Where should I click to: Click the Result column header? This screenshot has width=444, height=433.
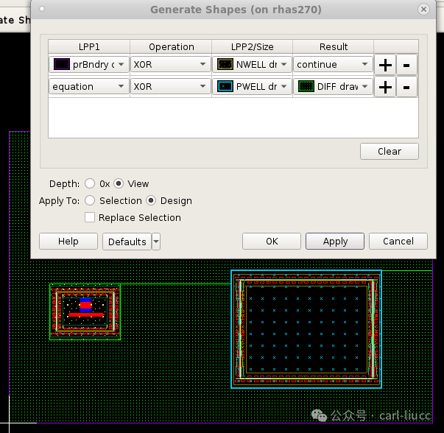[x=334, y=46]
